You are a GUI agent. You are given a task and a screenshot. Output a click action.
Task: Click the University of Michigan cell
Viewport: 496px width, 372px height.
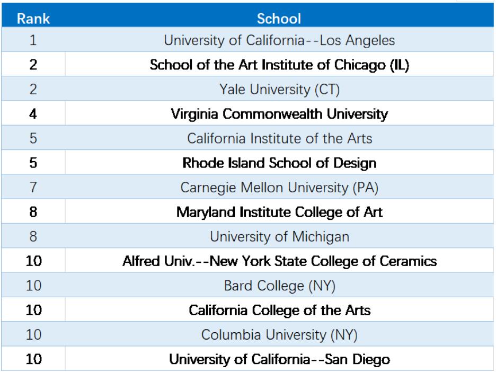point(279,236)
